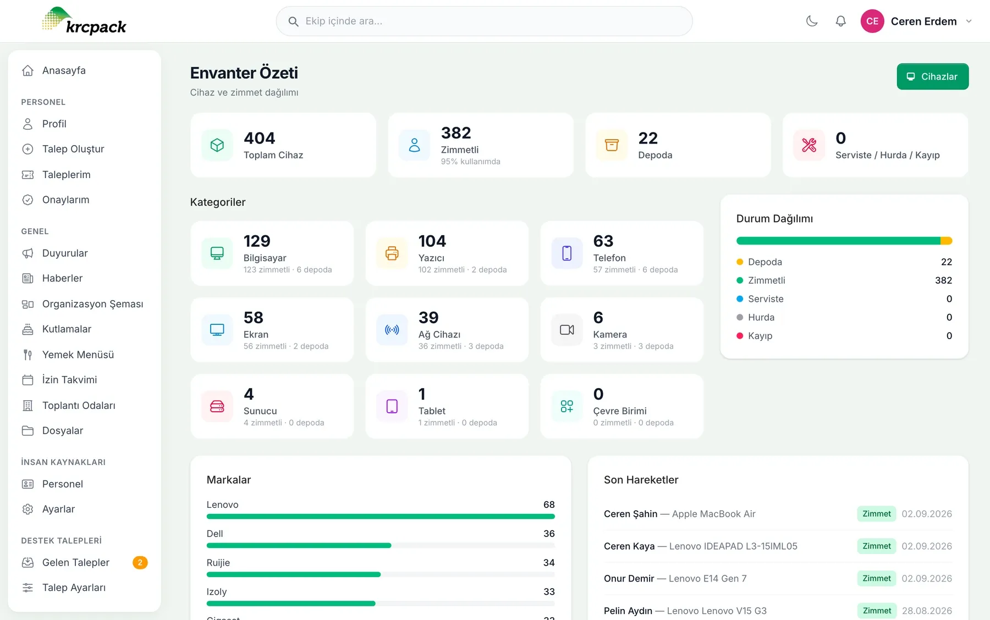Open Profil page from sidebar
990x620 pixels.
(x=85, y=124)
